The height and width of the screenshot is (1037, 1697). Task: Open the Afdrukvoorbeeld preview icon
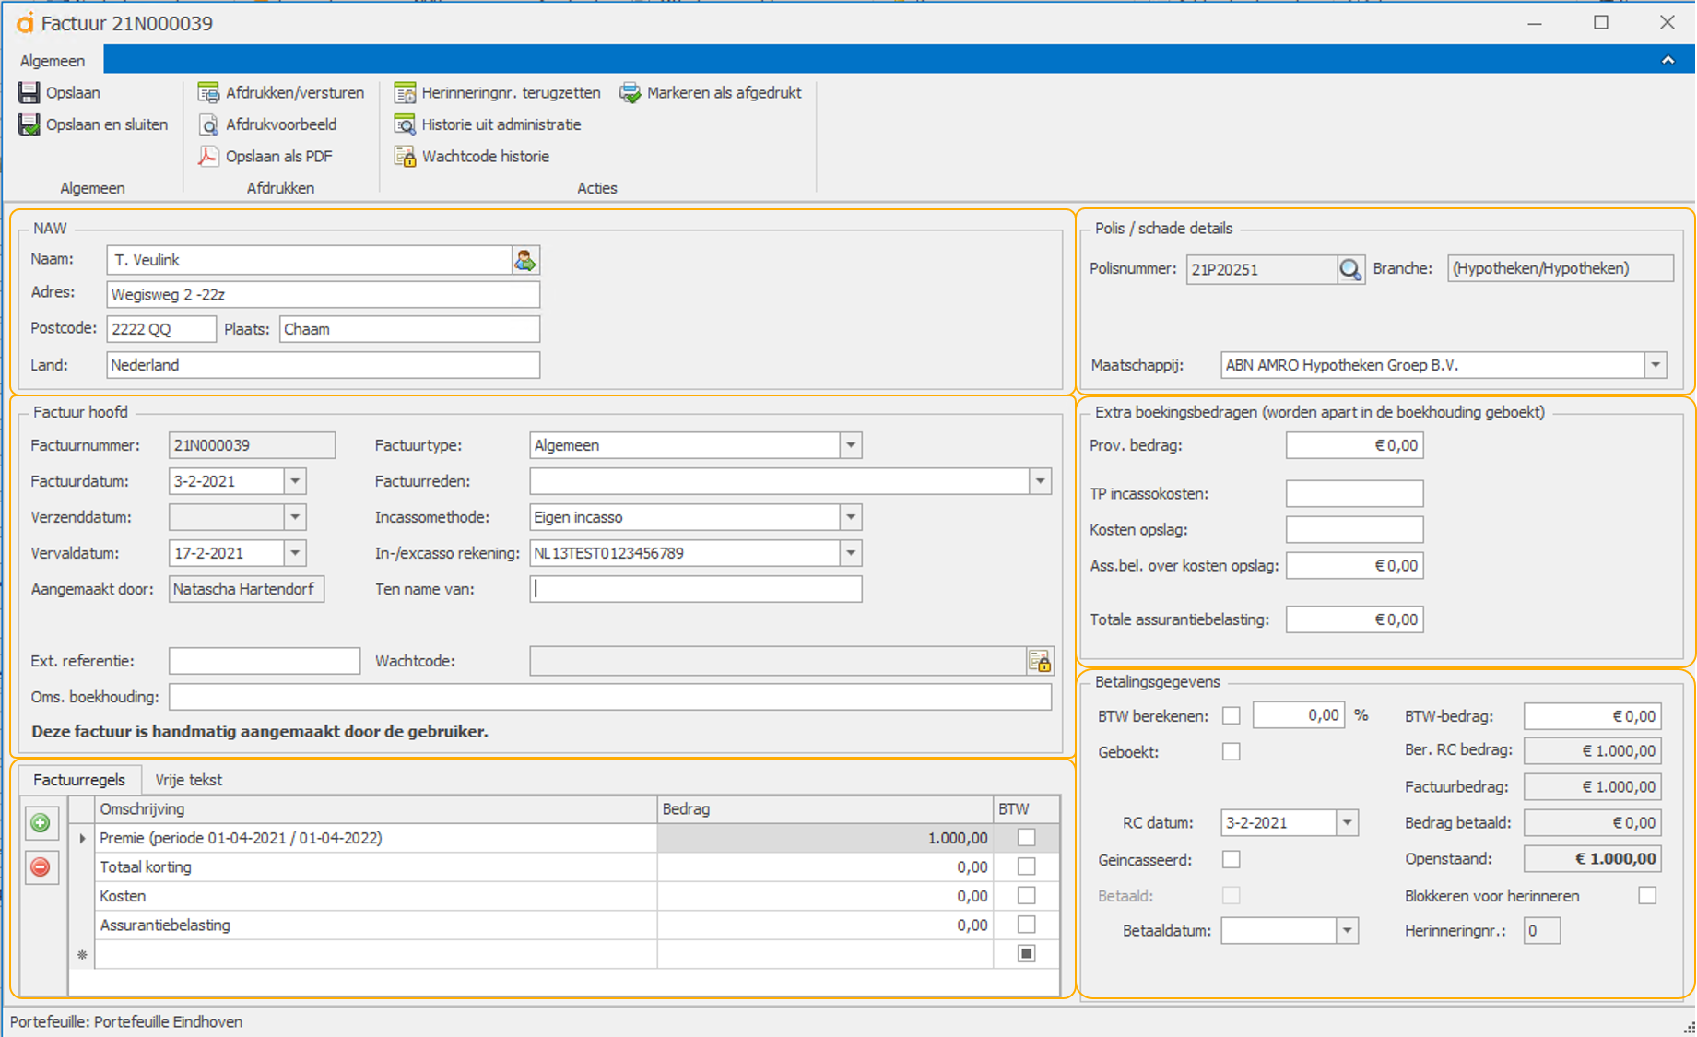tap(208, 124)
